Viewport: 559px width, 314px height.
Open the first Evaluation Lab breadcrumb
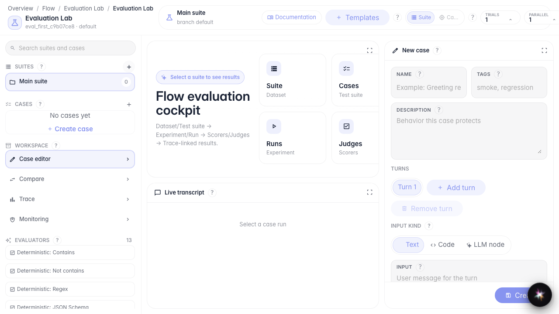[84, 8]
